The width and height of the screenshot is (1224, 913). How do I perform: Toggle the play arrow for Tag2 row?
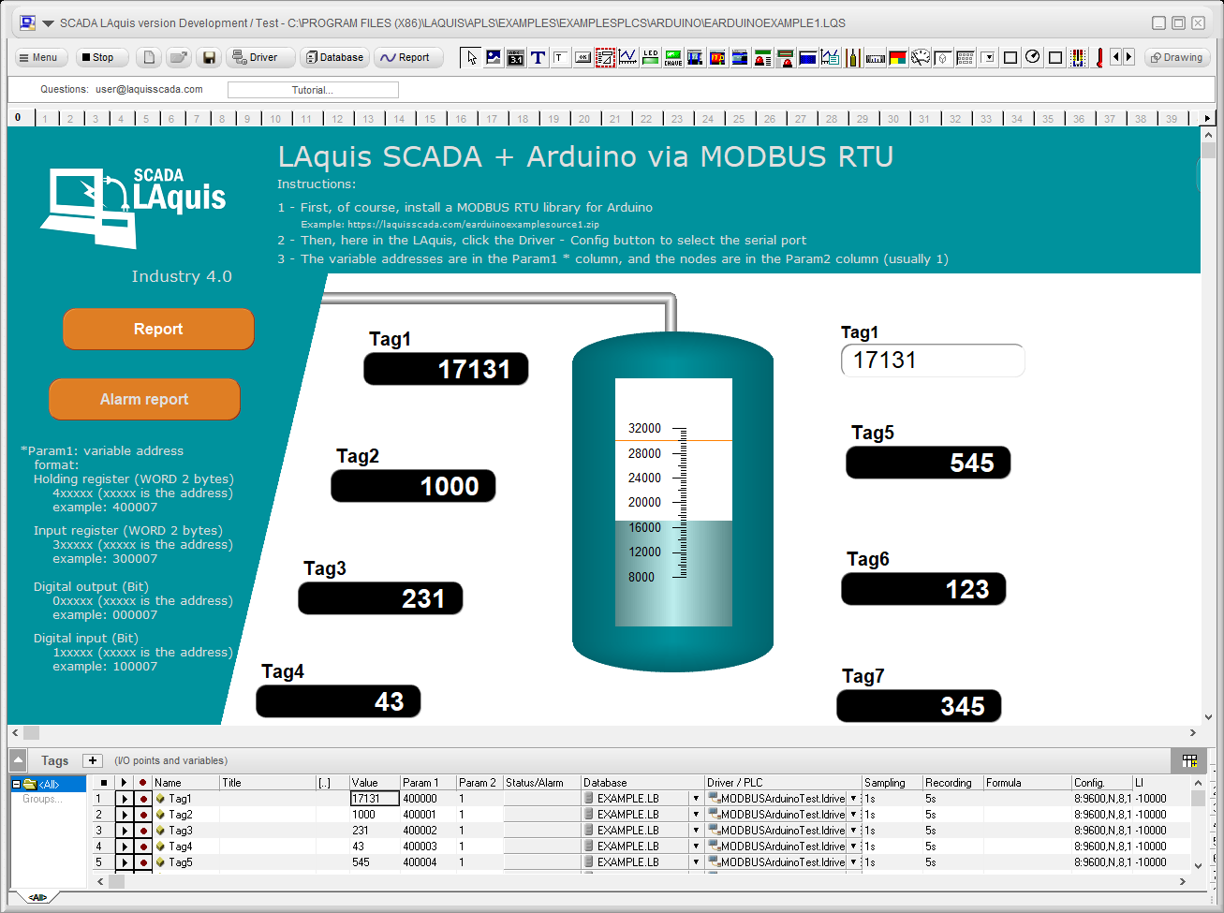125,815
